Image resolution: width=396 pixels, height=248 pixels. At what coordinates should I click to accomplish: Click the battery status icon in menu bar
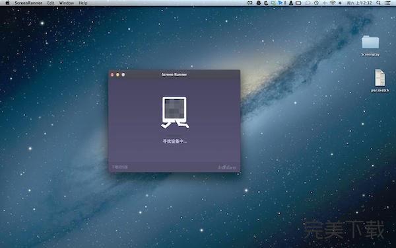298,3
